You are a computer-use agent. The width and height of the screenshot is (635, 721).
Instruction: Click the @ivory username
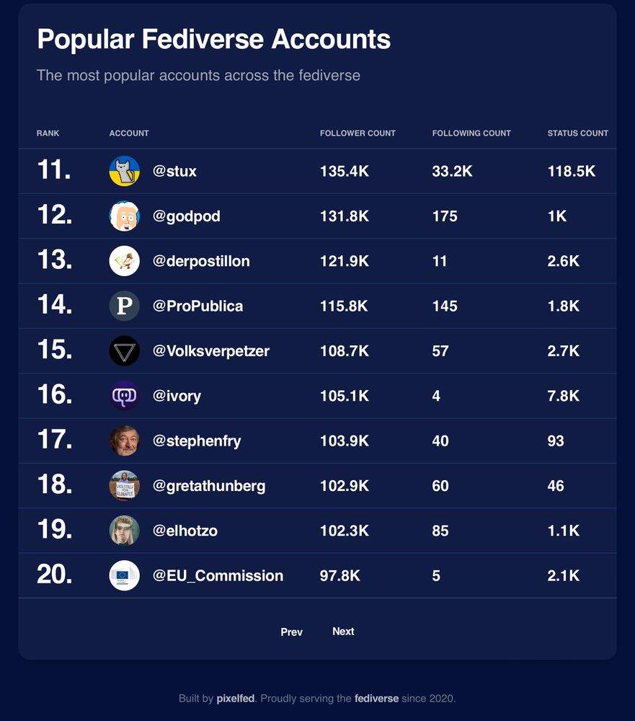coord(177,396)
